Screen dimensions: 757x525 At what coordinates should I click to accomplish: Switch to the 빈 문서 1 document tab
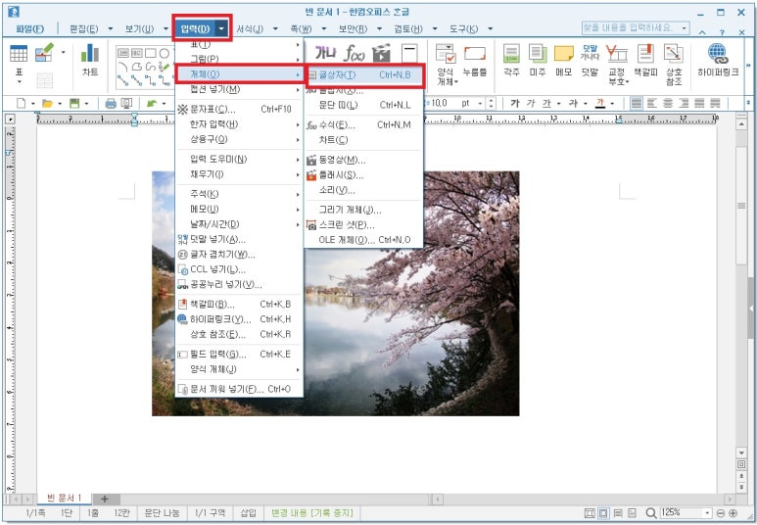pyautogui.click(x=64, y=498)
